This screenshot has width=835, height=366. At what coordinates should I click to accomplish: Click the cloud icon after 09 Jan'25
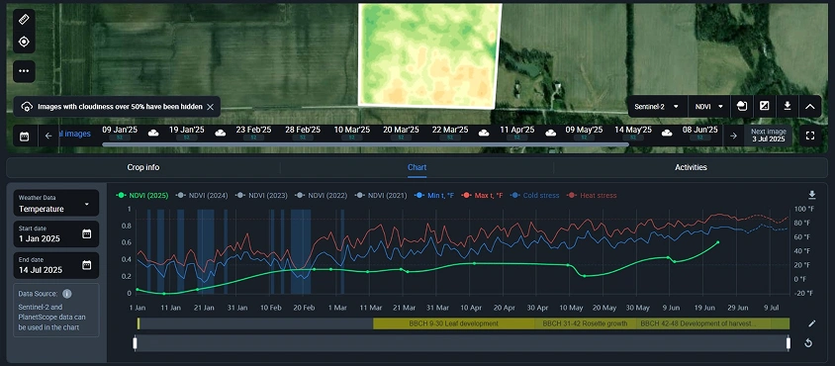153,133
